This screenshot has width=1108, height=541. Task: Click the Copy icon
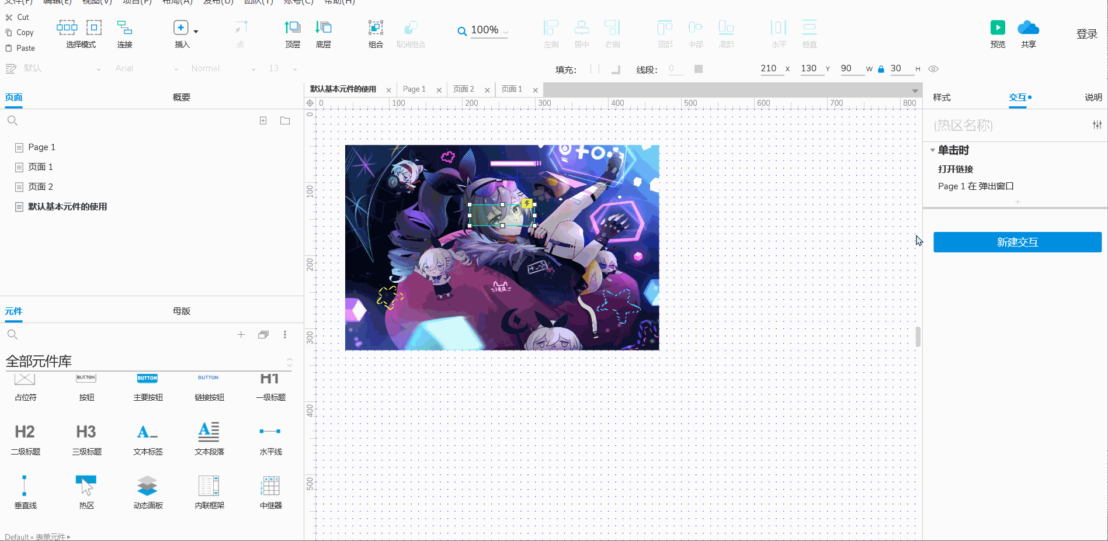9,33
